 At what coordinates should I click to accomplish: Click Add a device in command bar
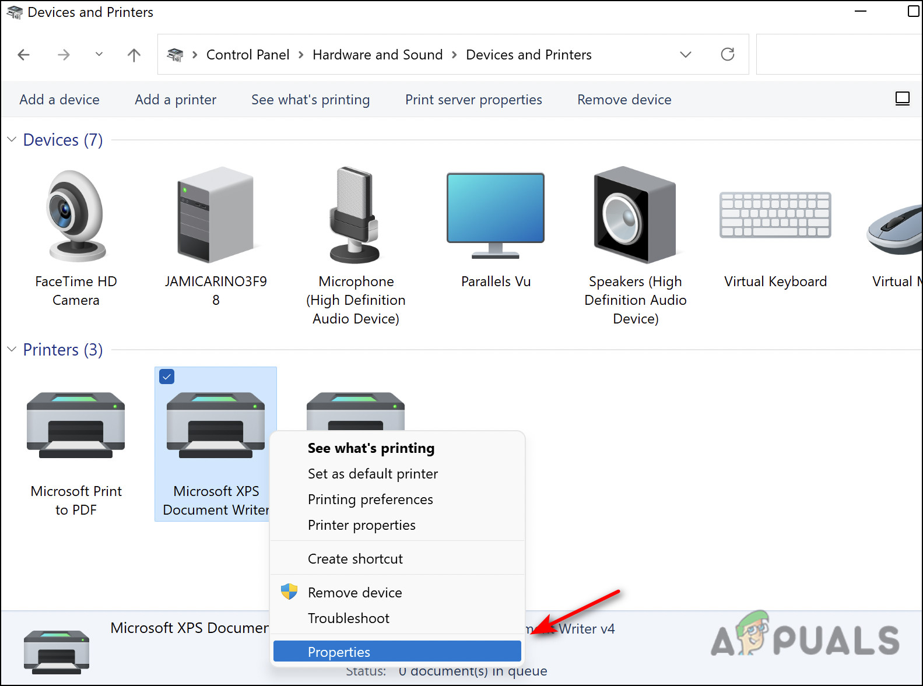click(x=59, y=100)
